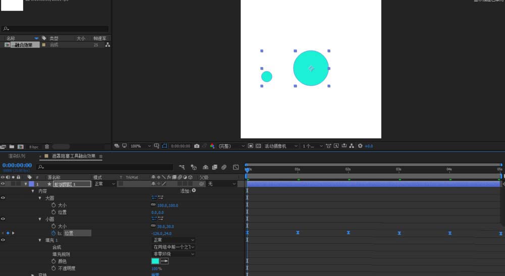Viewport: 505px width, 276px height.
Task: Click the cyan fill color swatch
Action: (x=155, y=261)
